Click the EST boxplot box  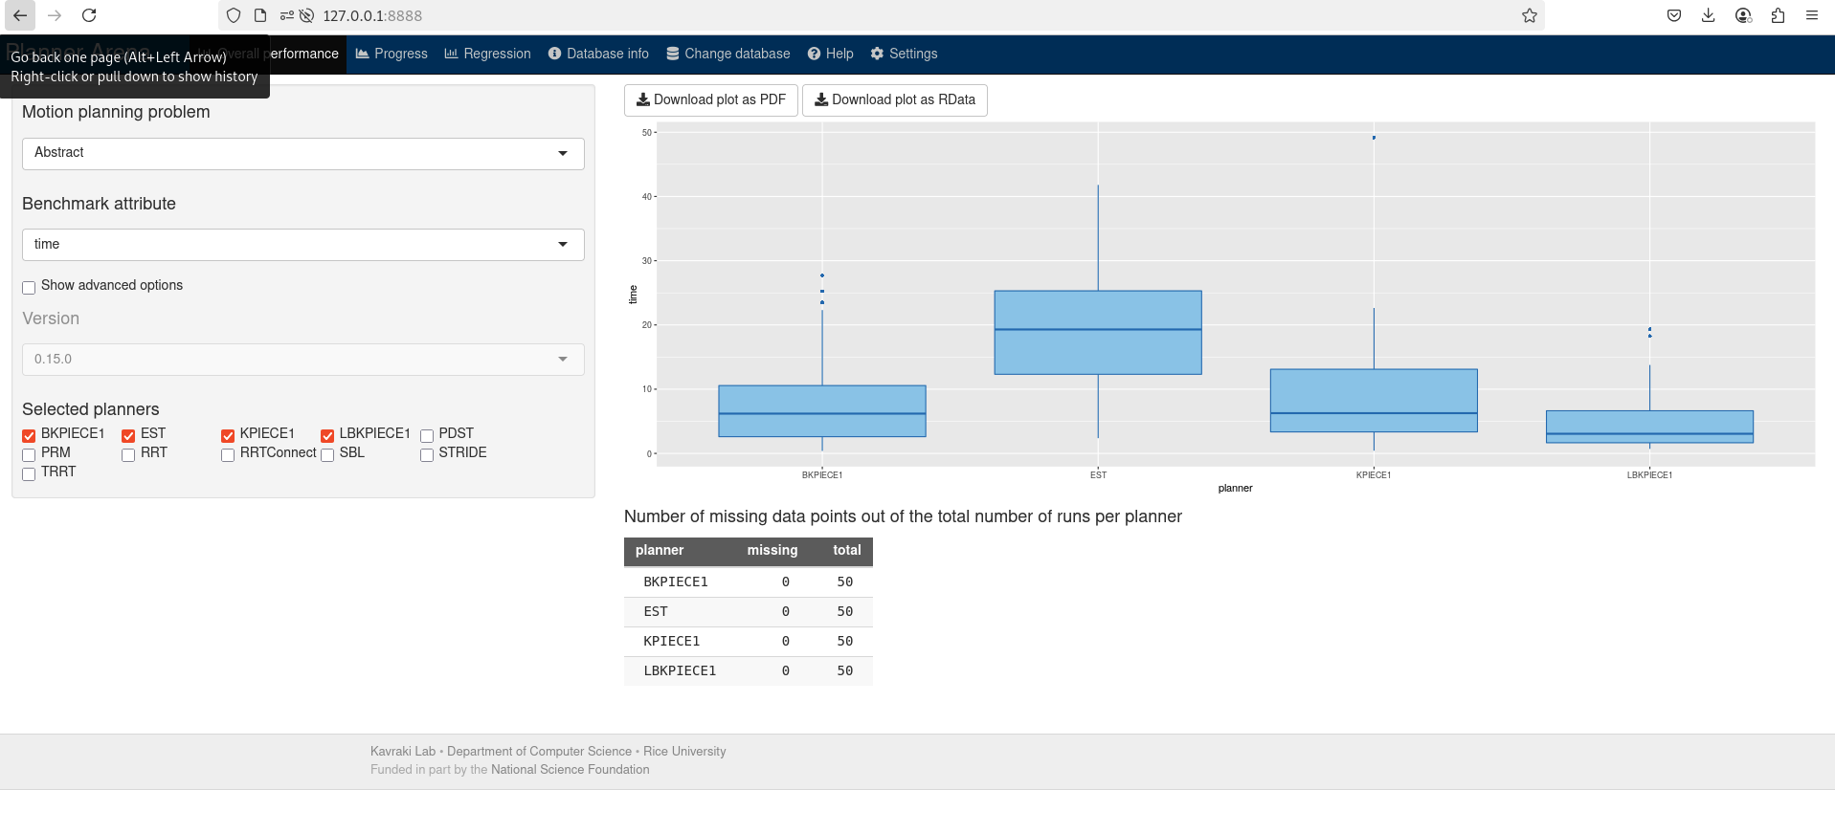[1098, 332]
